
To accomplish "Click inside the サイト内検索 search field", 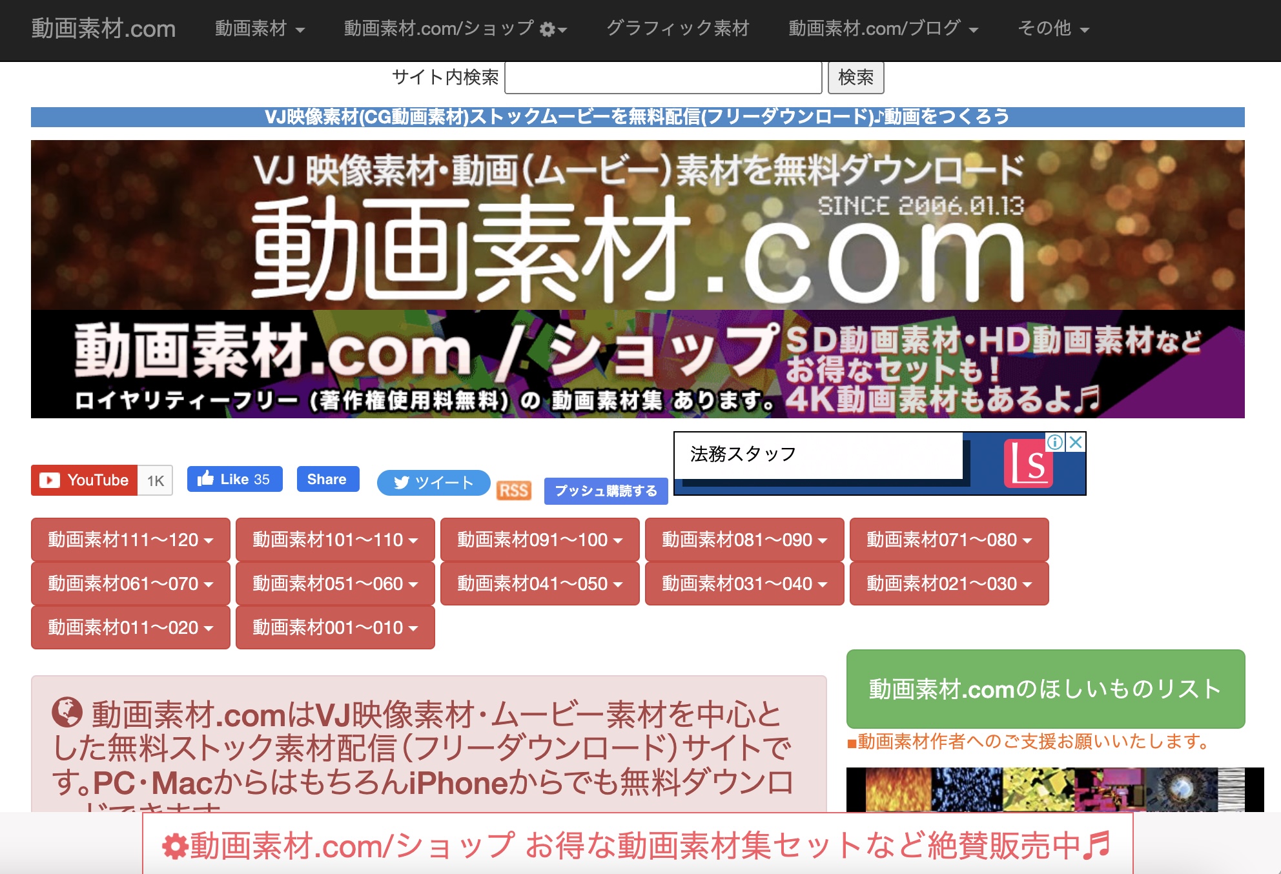I will [662, 77].
